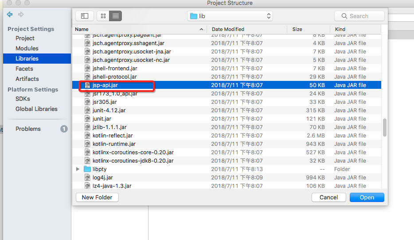
Task: Open the Problems item
Action: tap(28, 129)
